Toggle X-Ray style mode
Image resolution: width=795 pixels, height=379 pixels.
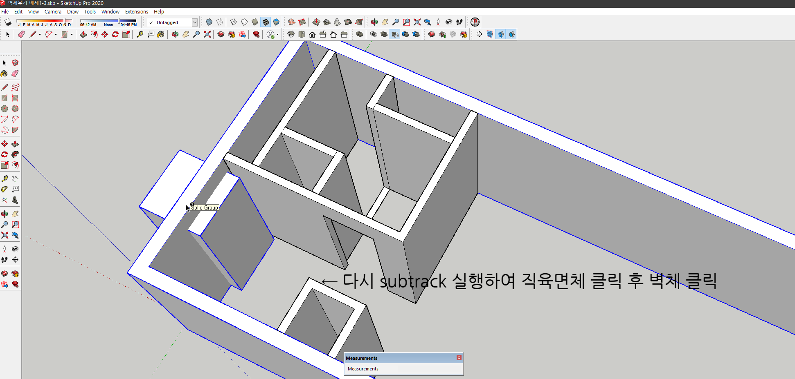209,22
